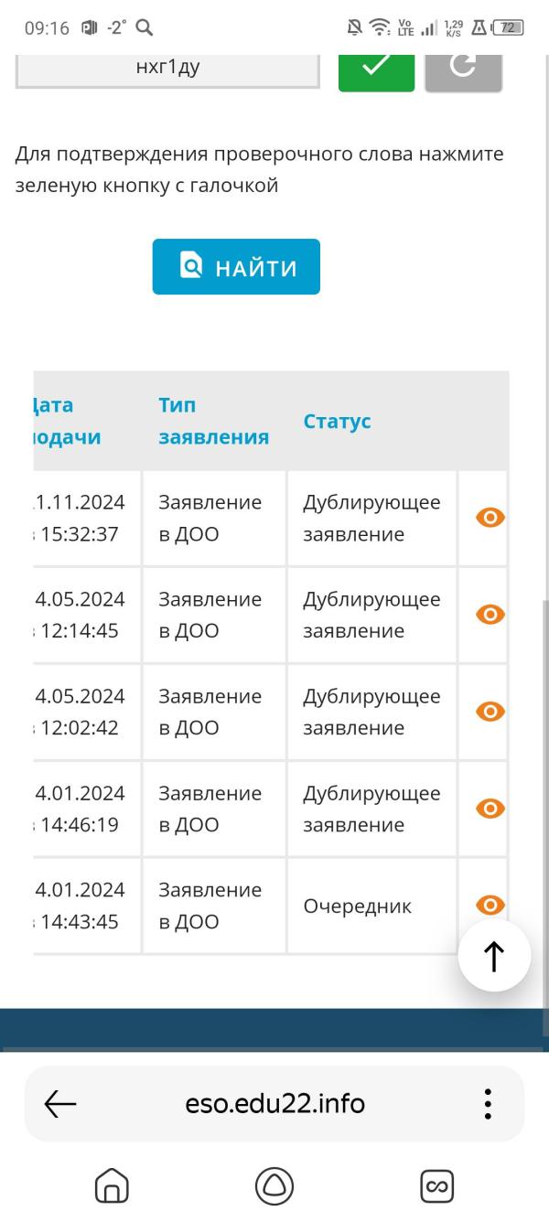Go back using browser arrow
549x1222 pixels.
(60, 1104)
